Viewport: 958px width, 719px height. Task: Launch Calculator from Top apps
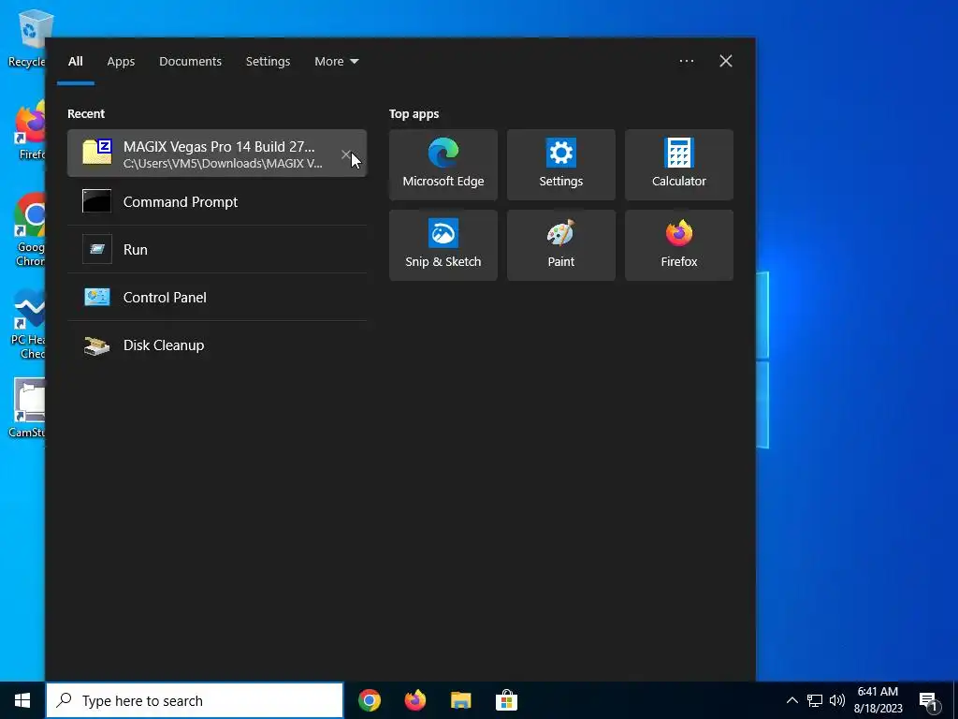[679, 165]
